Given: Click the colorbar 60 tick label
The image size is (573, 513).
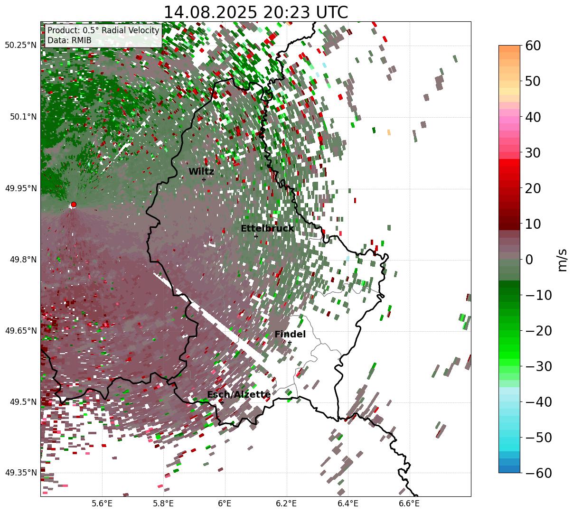Looking at the screenshot, I should pos(532,46).
